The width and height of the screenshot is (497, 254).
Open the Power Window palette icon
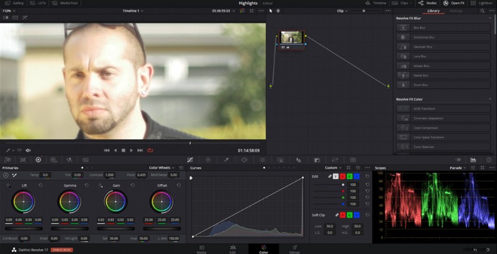244,160
